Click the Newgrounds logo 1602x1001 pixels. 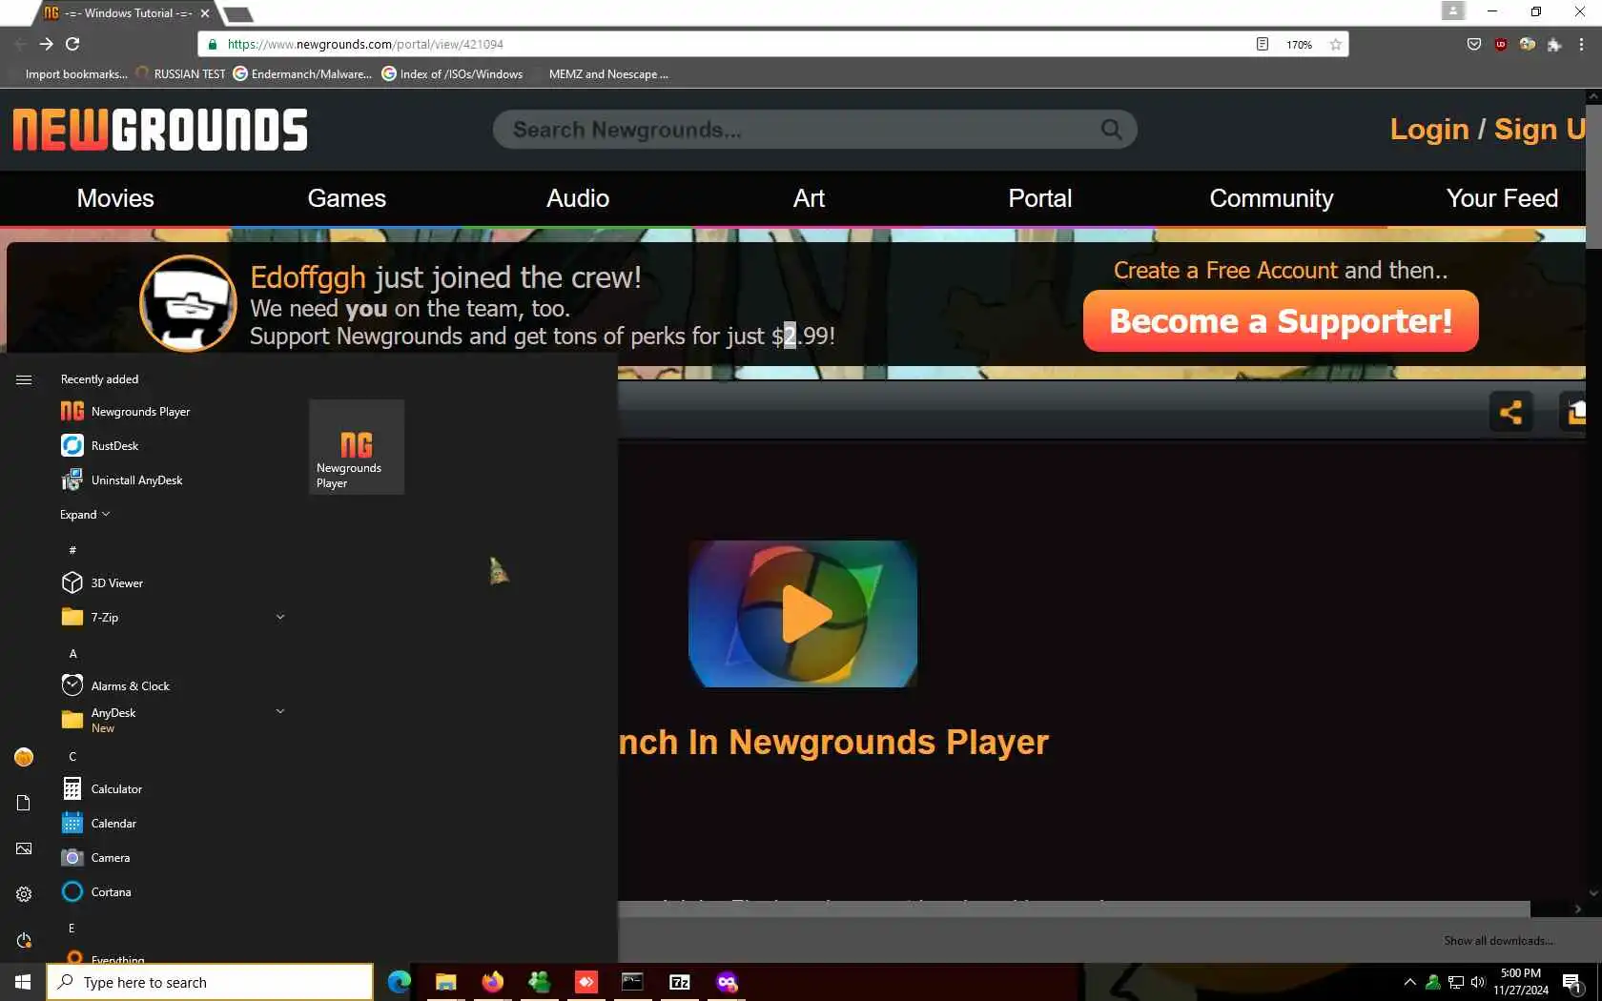coord(160,130)
